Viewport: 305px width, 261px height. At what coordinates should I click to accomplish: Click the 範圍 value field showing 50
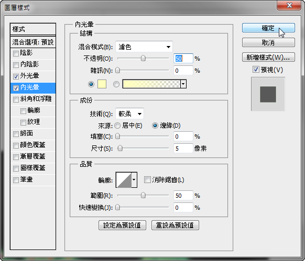click(183, 196)
